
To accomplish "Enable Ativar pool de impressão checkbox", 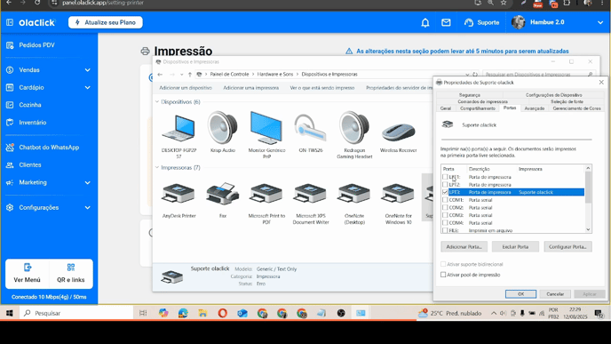I will click(443, 275).
